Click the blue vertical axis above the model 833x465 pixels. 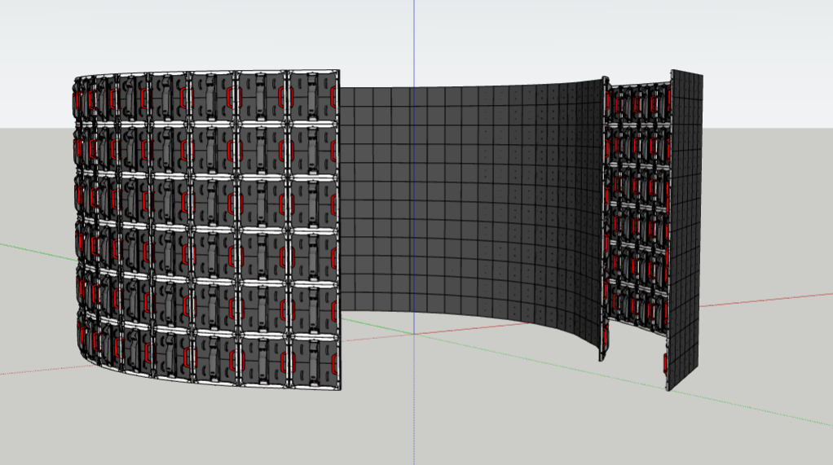tap(414, 41)
